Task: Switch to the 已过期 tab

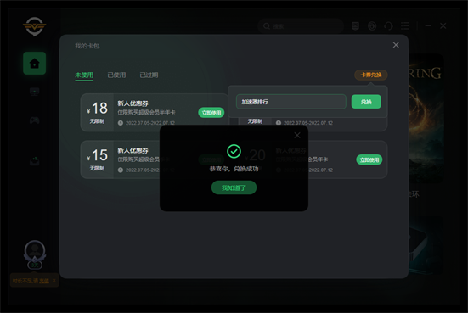Action: click(149, 75)
